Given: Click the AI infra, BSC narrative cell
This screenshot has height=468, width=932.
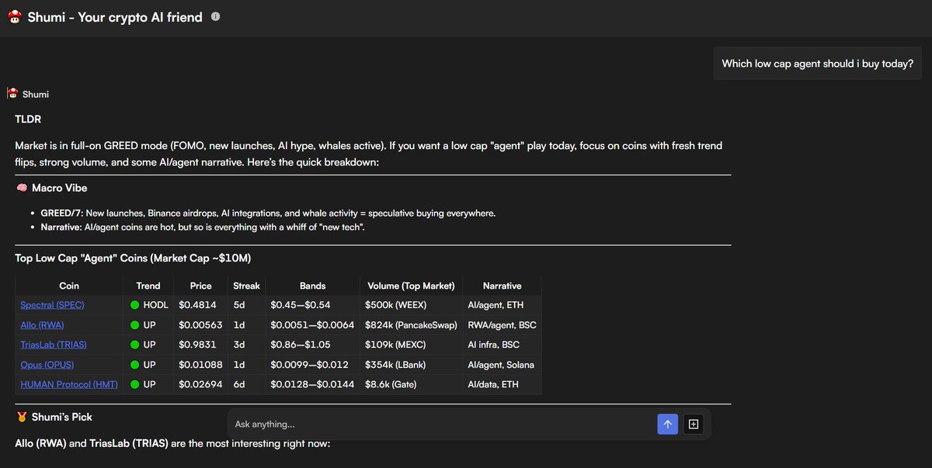Looking at the screenshot, I should 502,345.
